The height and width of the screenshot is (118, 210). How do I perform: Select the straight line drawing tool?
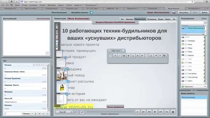click(119, 56)
